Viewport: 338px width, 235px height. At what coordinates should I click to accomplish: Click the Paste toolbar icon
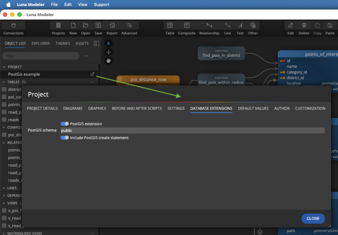330,28
